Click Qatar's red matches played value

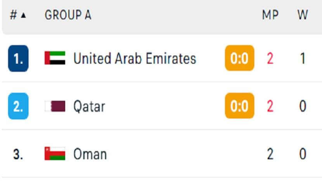(270, 106)
